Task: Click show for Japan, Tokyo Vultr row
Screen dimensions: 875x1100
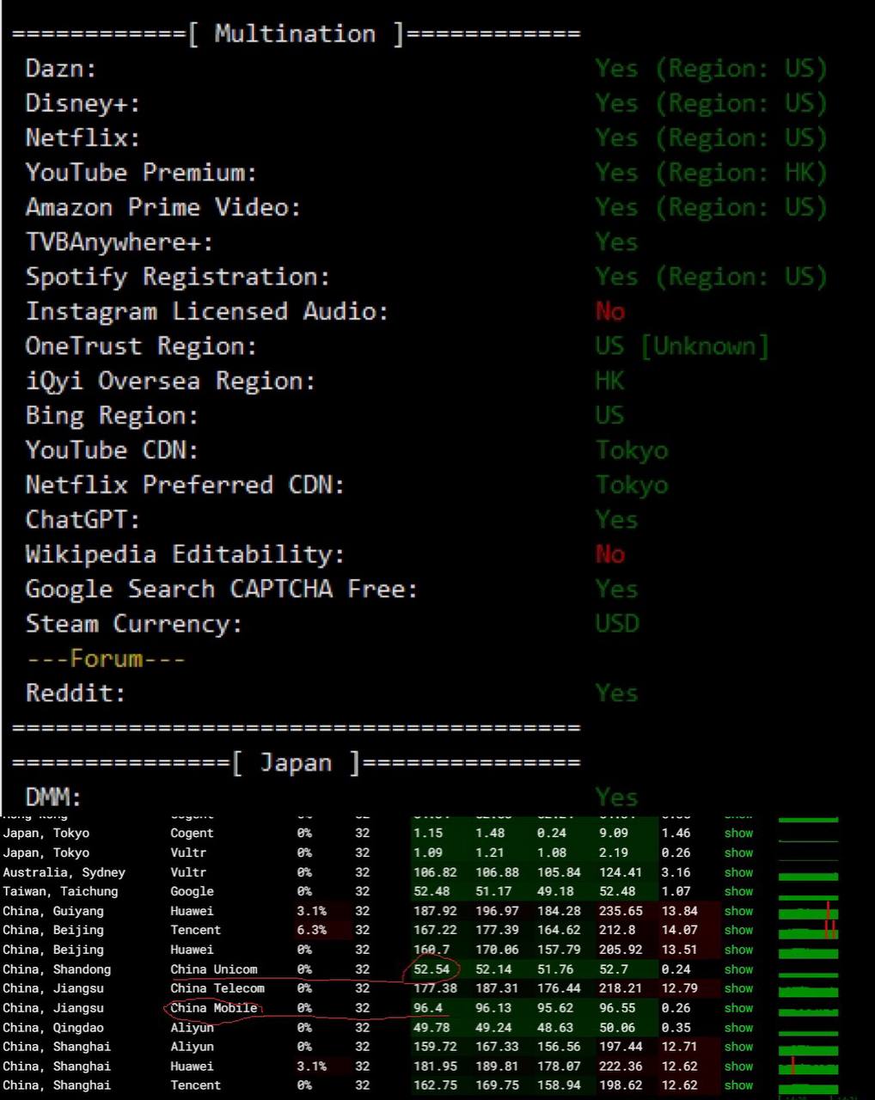Action: 738,852
